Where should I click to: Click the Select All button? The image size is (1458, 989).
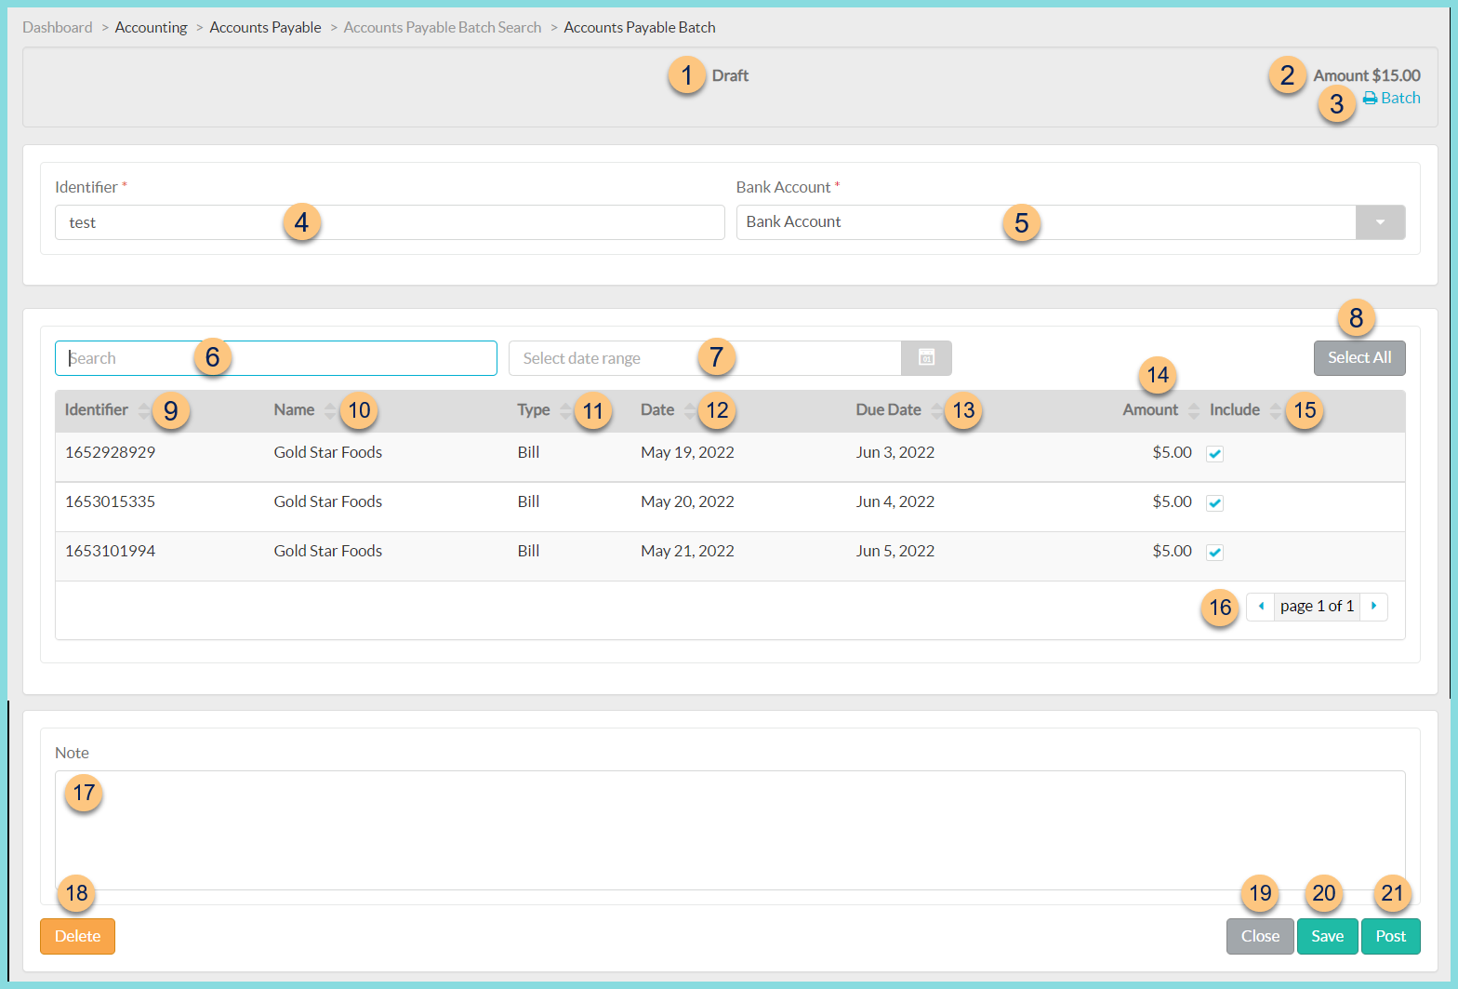[x=1359, y=358]
